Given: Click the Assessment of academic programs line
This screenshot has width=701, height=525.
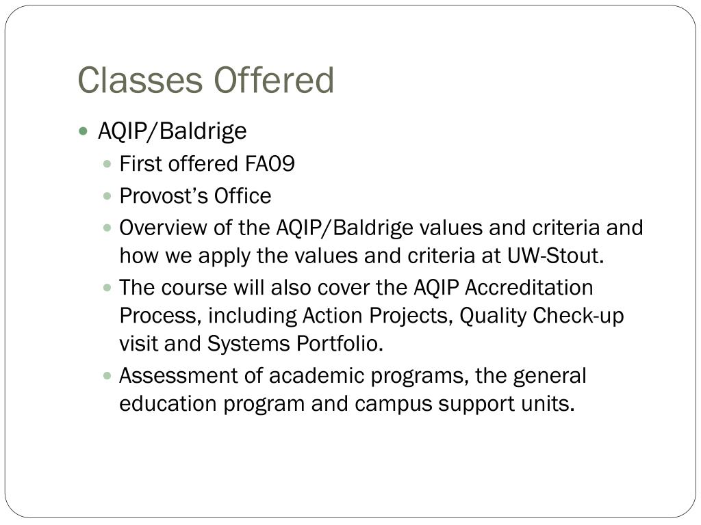Looking at the screenshot, I should pyautogui.click(x=353, y=376).
